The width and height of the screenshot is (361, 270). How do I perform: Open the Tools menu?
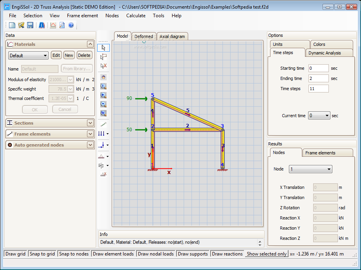click(158, 16)
